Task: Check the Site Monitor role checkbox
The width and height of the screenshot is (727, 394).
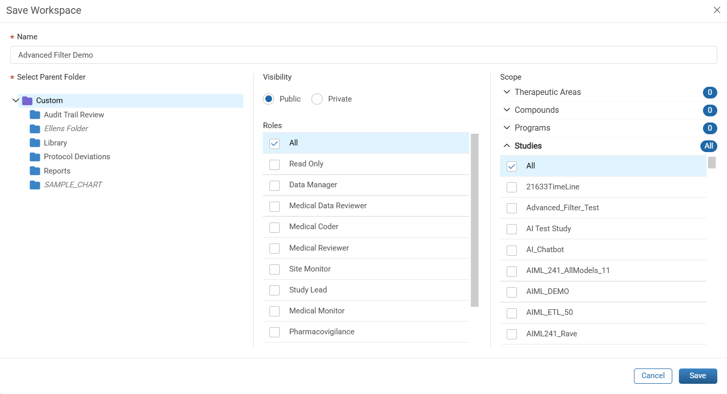Action: click(275, 269)
